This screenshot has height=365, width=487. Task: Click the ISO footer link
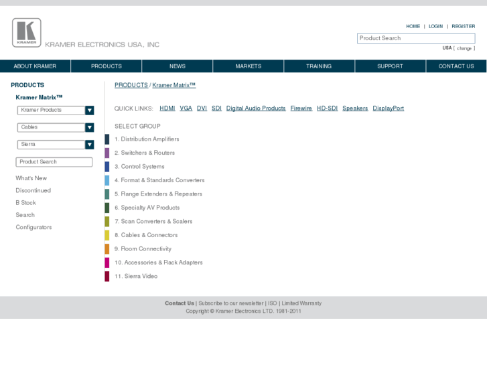pos(273,303)
